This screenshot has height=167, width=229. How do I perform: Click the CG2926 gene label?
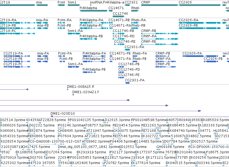185,2
